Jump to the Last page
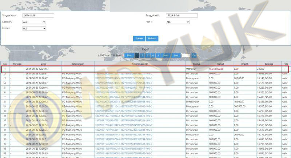Viewport: 291px width, 158px height. (176, 56)
